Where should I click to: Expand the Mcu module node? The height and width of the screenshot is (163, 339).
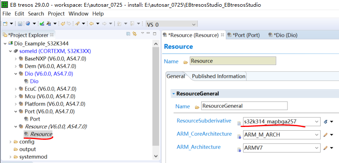click(16, 96)
